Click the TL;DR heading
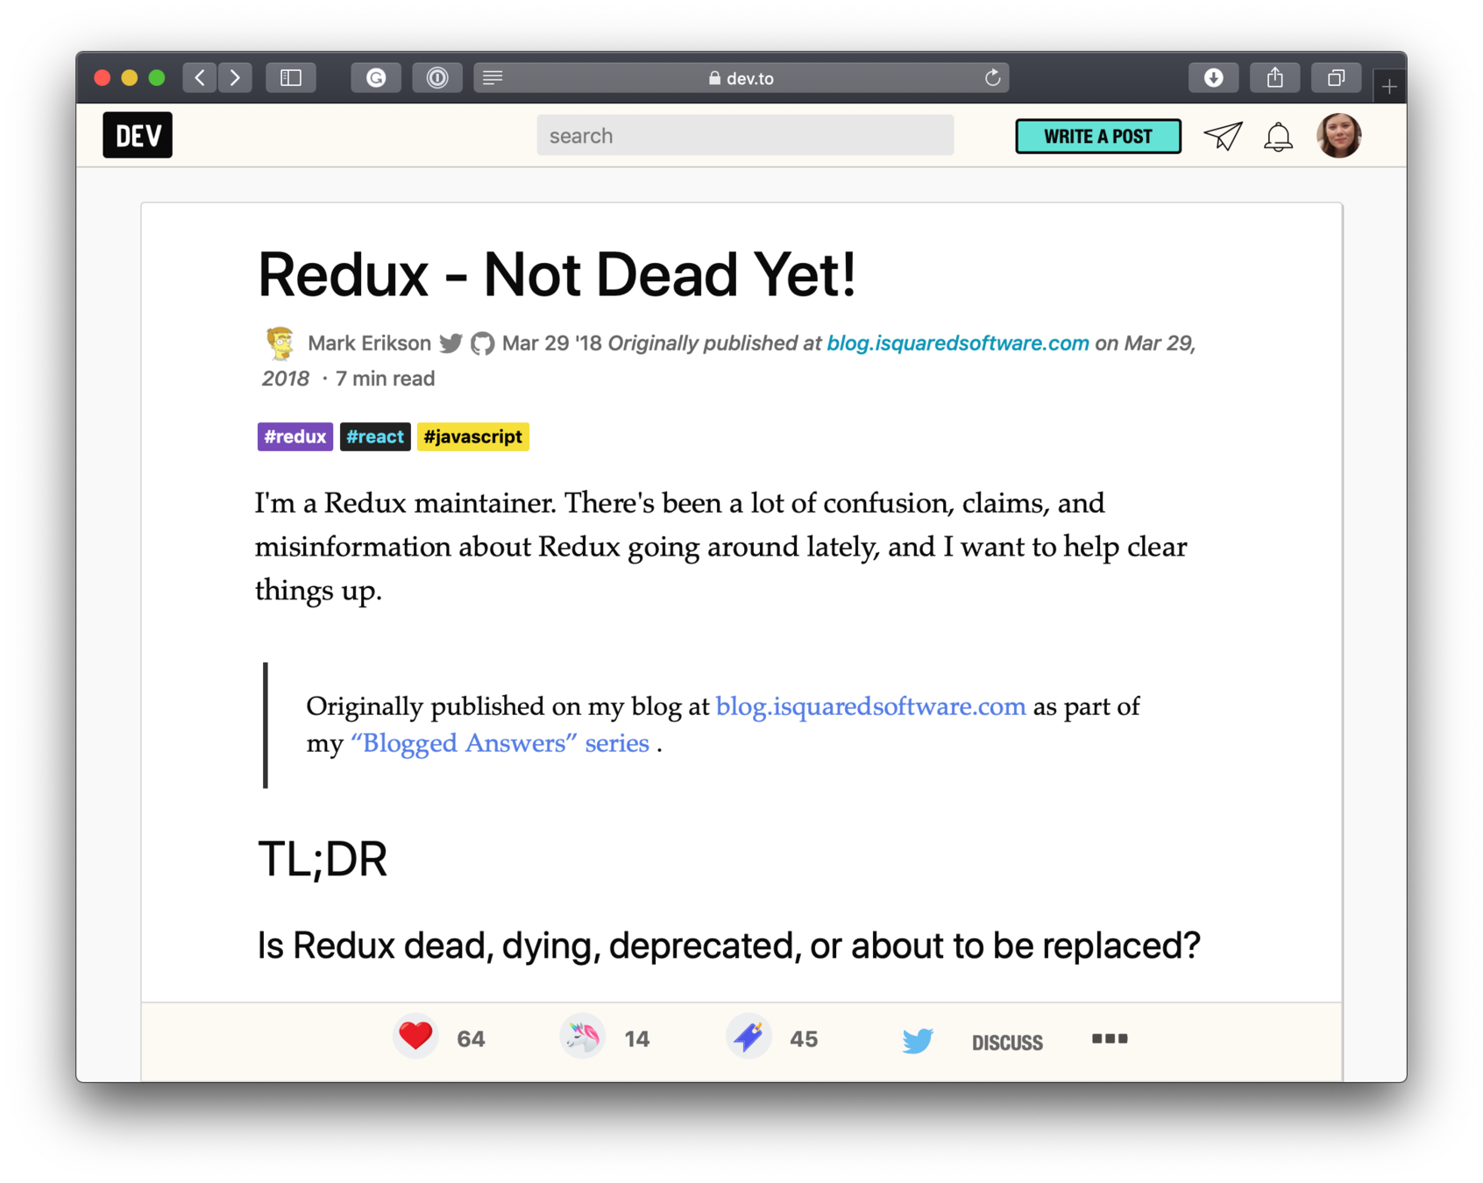Image resolution: width=1483 pixels, height=1183 pixels. 323,859
